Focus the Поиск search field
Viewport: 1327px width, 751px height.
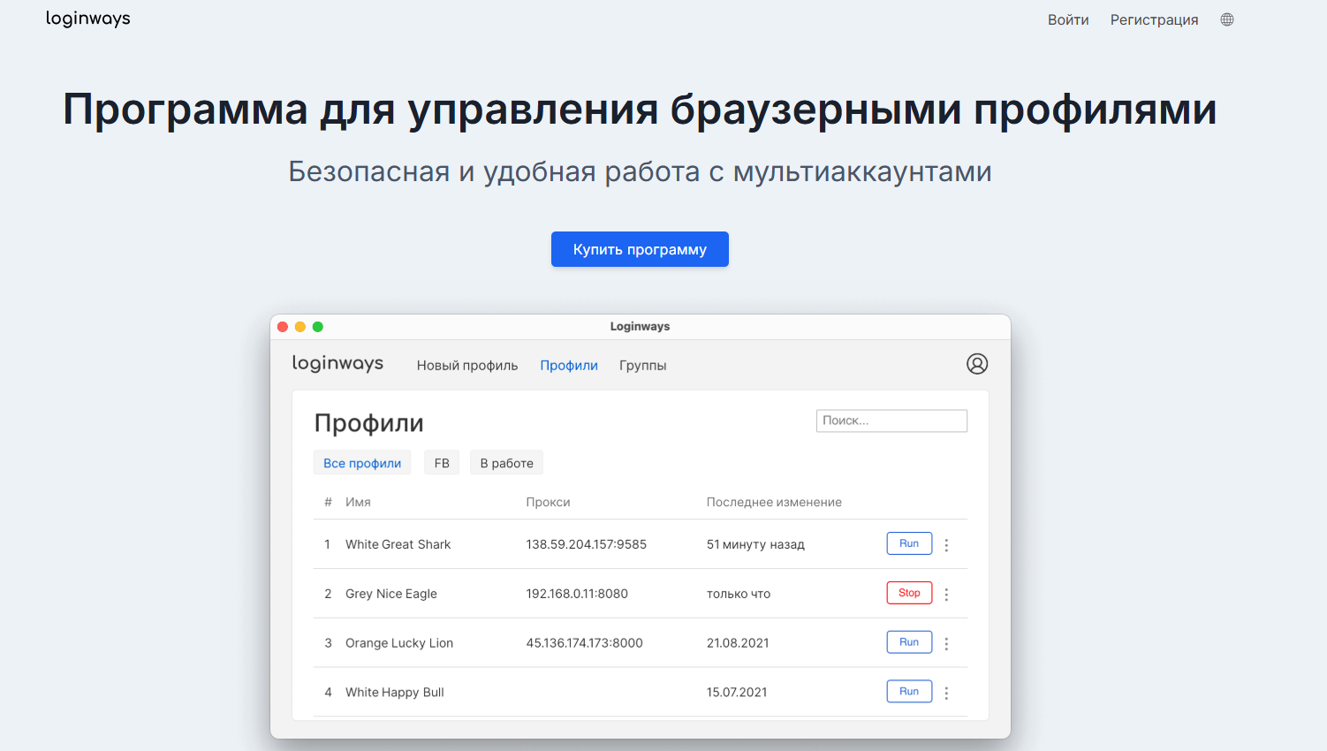tap(891, 421)
